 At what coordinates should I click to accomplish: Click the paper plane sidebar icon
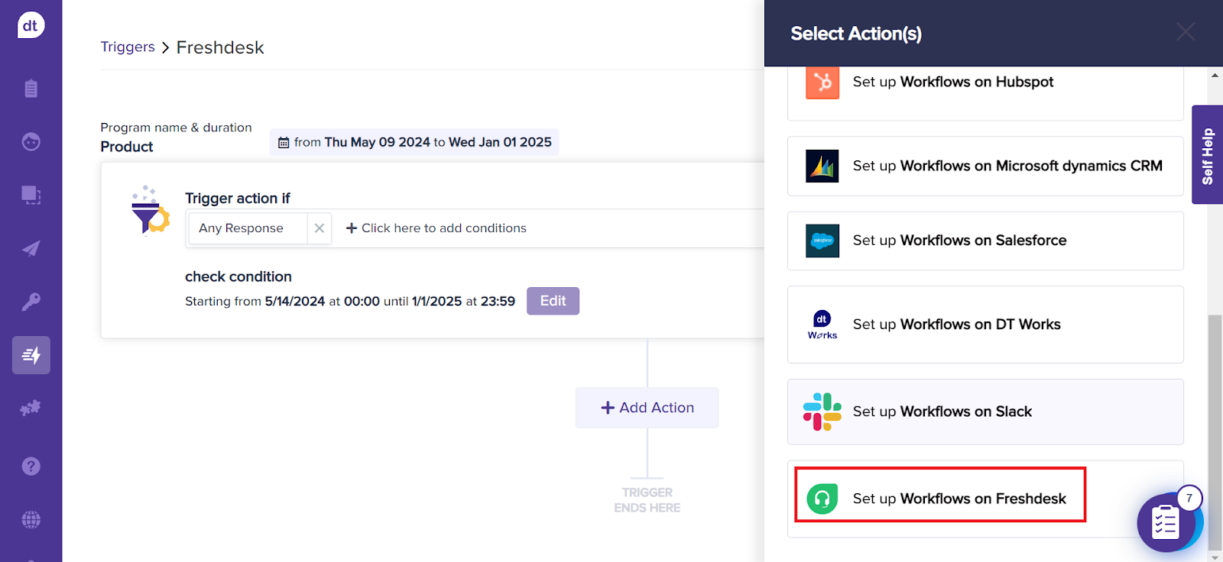click(31, 248)
